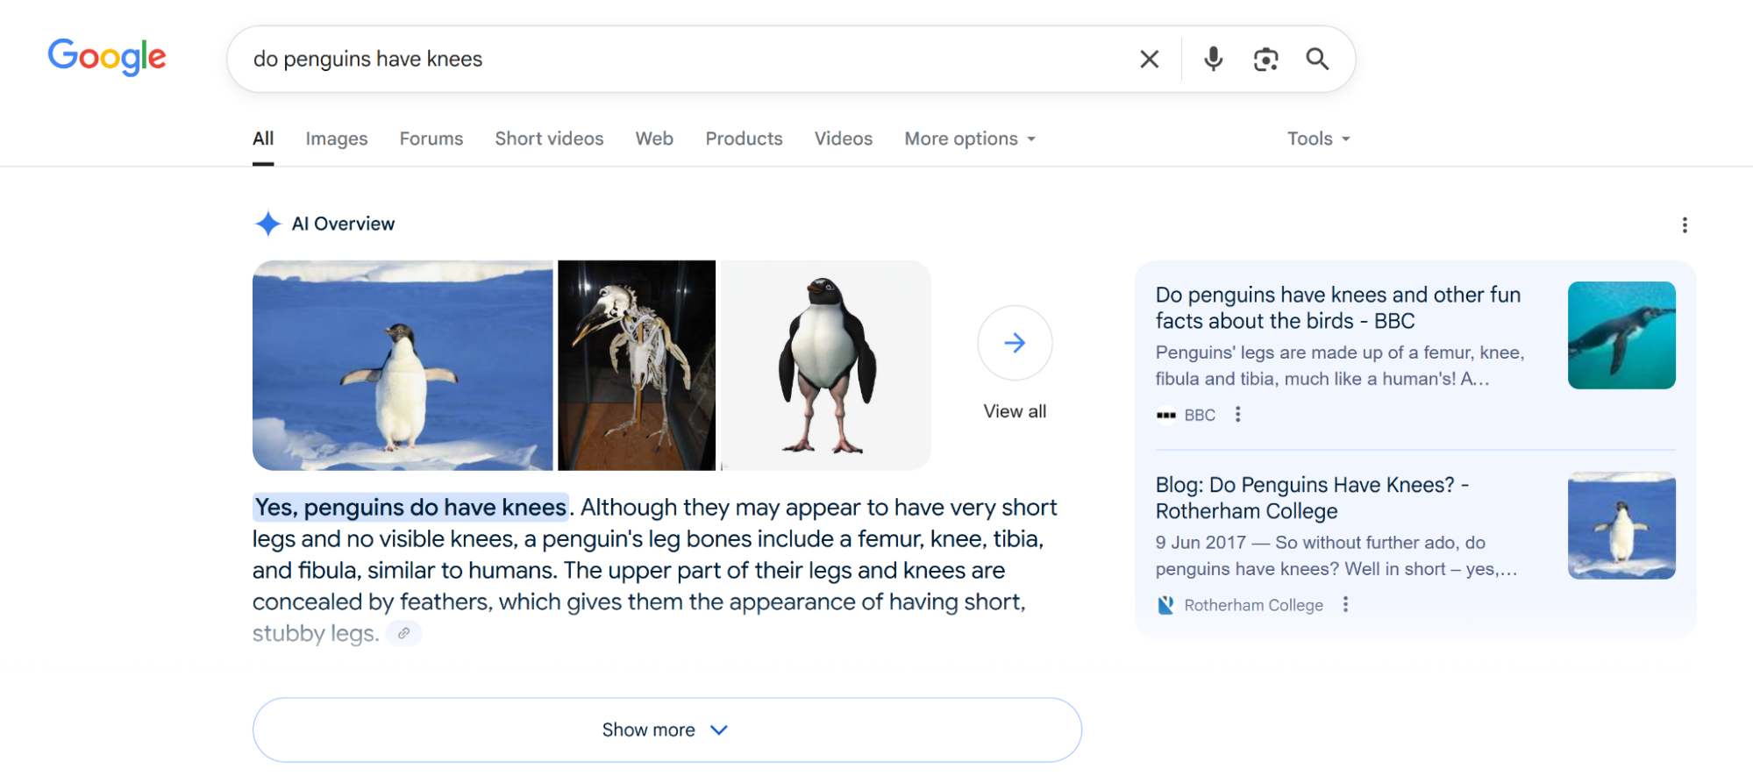
Task: Open BBC 'Do penguins have knees' article
Action: click(1337, 308)
